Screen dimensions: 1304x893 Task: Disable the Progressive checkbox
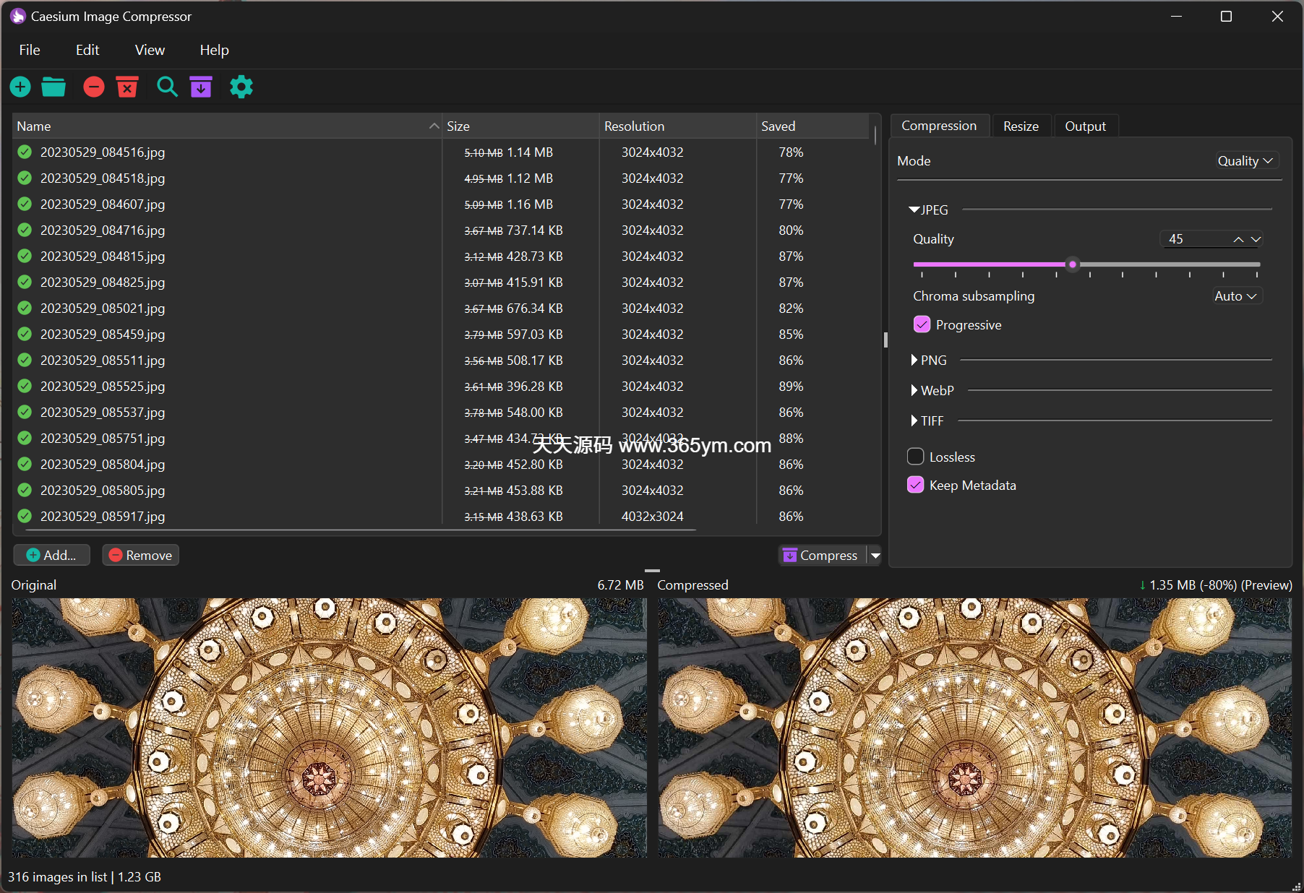tap(922, 325)
